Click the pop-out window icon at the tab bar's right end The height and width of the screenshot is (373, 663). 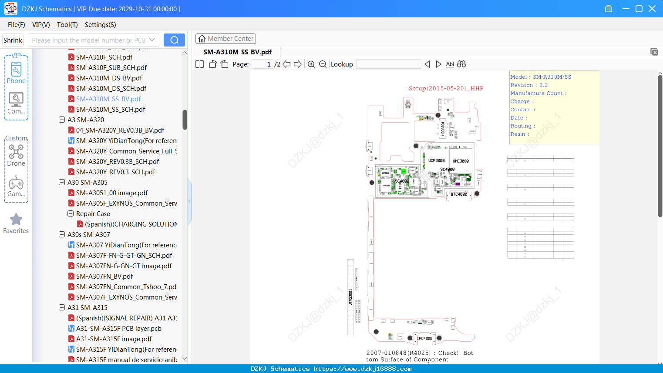654,52
